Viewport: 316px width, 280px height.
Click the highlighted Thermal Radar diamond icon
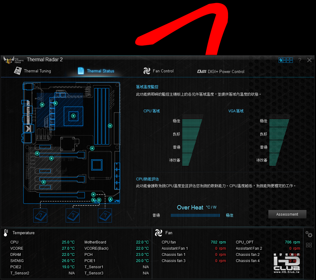click(x=280, y=60)
